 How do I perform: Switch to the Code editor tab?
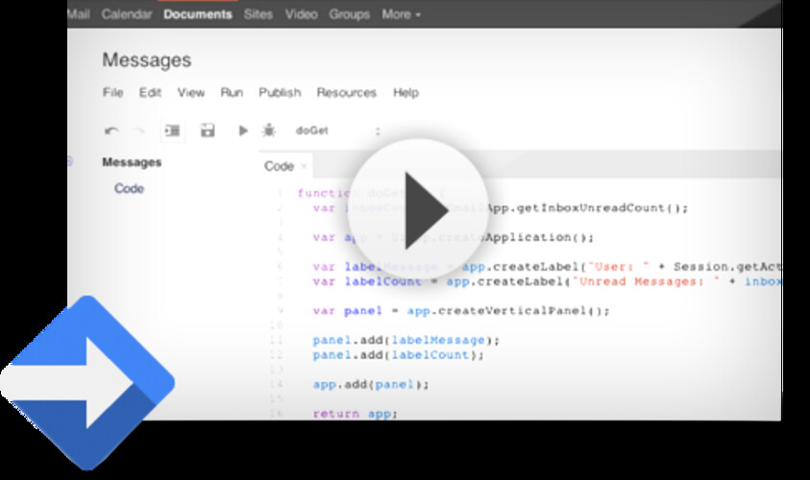point(279,166)
